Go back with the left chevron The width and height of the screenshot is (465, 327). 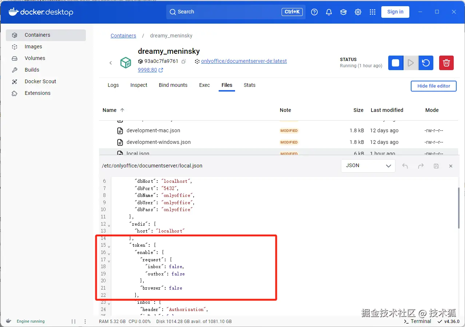(111, 63)
